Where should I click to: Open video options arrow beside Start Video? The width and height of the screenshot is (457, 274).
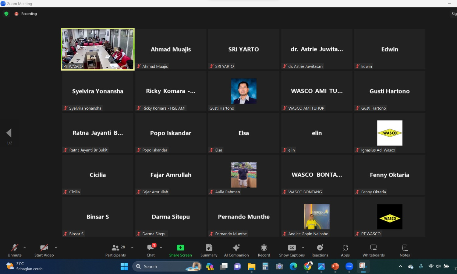[56, 248]
